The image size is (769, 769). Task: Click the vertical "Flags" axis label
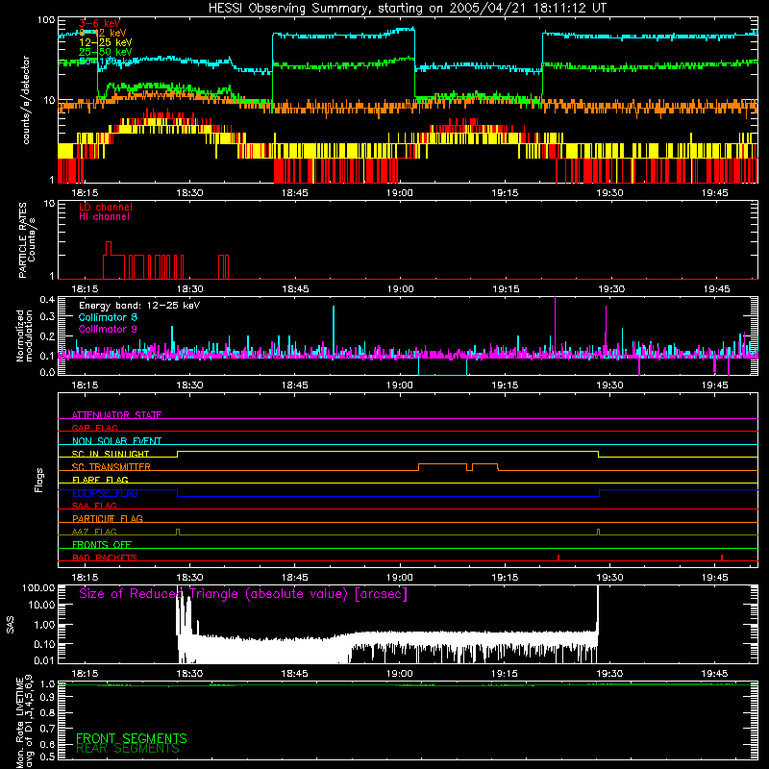(x=39, y=480)
